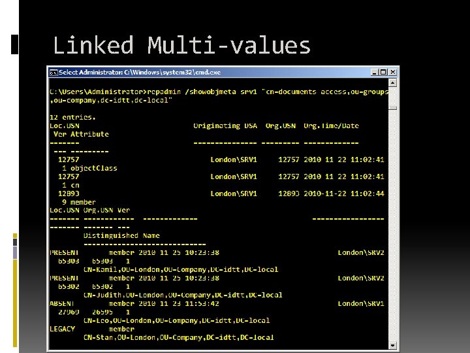Viewport: 470px width, 353px height.
Task: Close the cmd.exe window
Action: tap(393, 73)
